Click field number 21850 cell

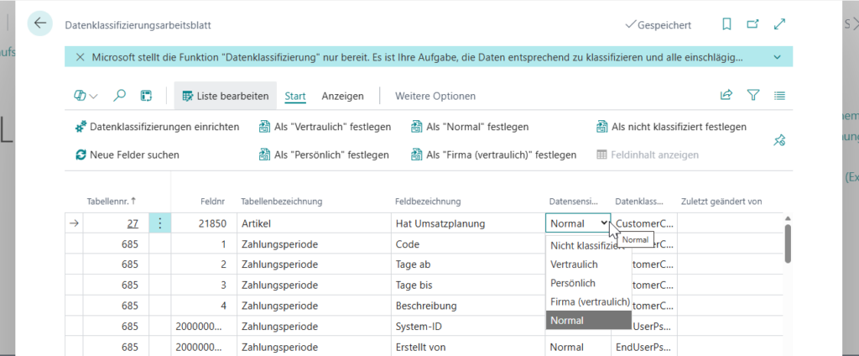click(x=204, y=223)
